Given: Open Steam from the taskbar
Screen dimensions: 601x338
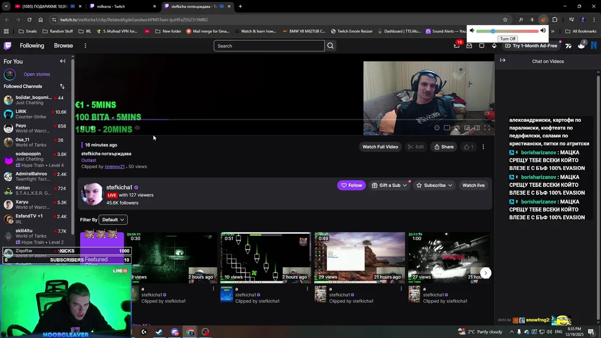Looking at the screenshot, I should pos(159,332).
